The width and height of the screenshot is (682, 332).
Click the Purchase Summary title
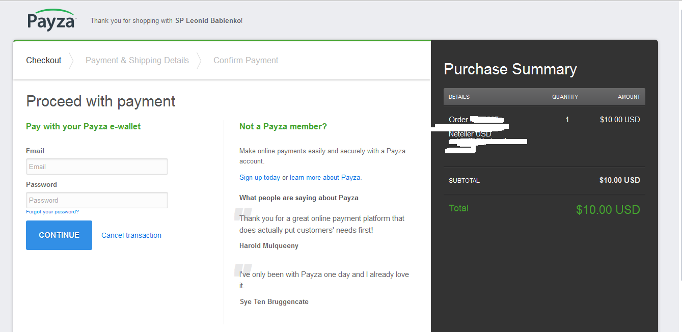click(510, 69)
